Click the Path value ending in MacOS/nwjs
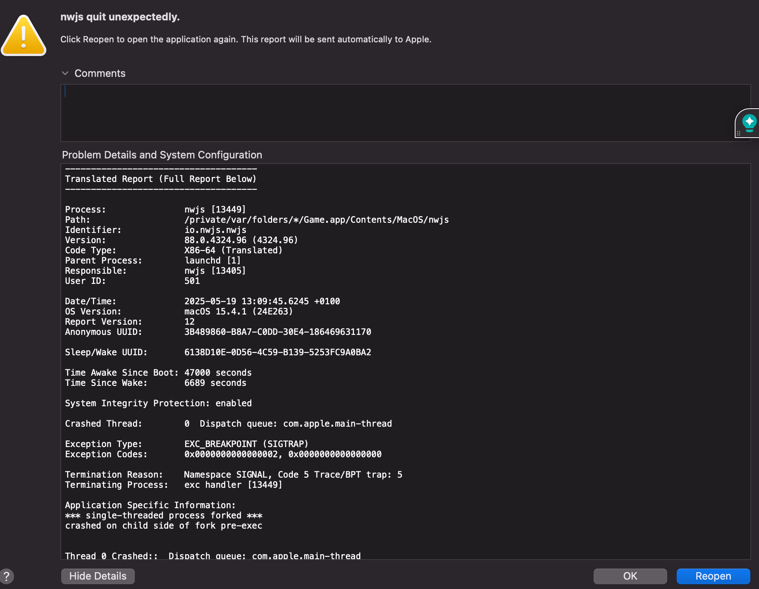This screenshot has height=589, width=759. tap(316, 220)
